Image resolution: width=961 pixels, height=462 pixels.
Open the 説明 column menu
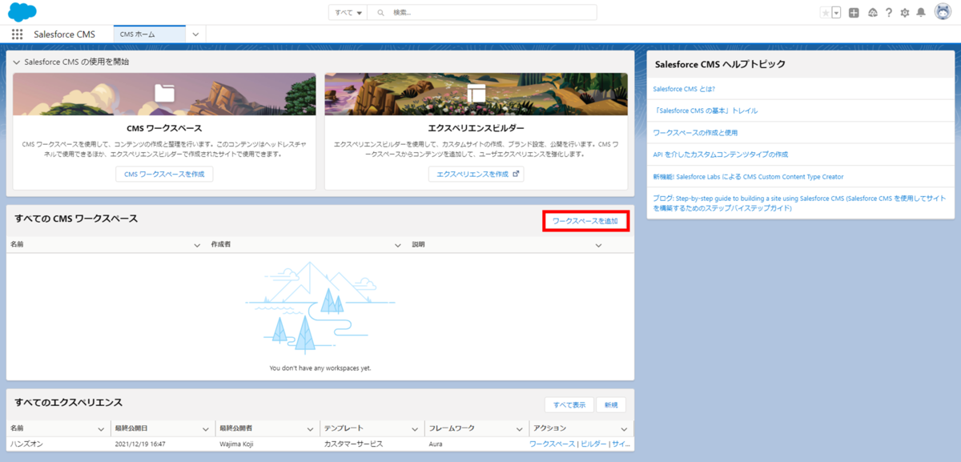[x=598, y=245]
